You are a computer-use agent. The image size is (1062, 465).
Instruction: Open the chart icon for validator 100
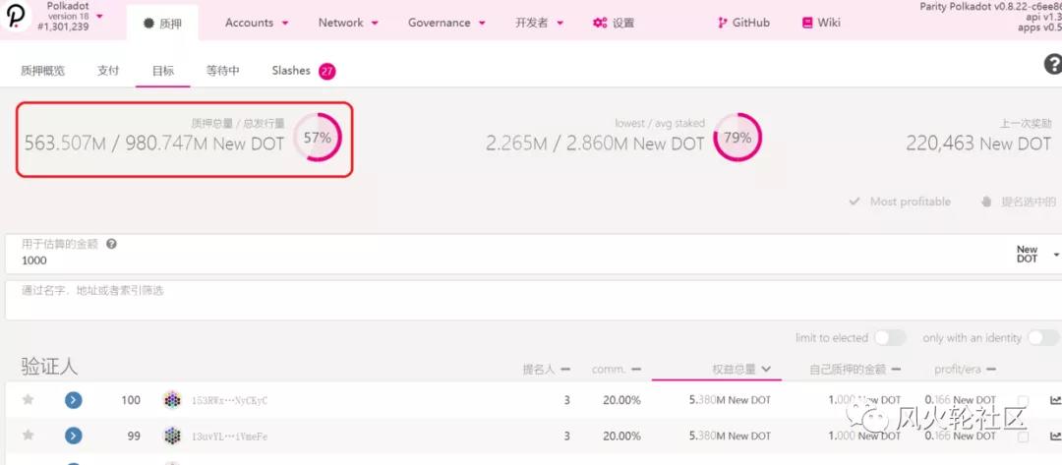[x=1055, y=400]
